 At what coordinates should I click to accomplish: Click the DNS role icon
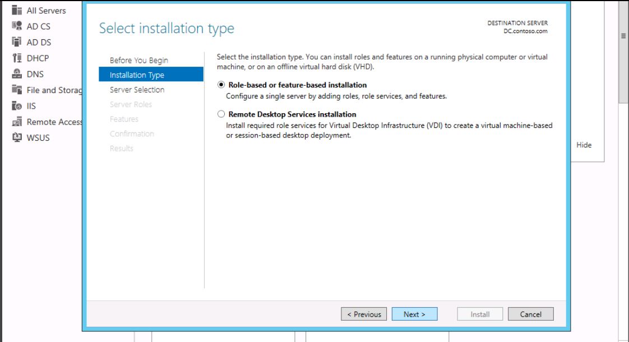[x=17, y=74]
